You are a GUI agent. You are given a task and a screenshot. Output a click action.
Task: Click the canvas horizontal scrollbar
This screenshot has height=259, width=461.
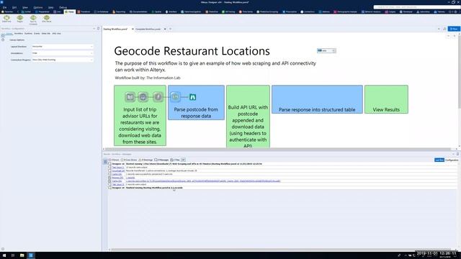click(278, 150)
